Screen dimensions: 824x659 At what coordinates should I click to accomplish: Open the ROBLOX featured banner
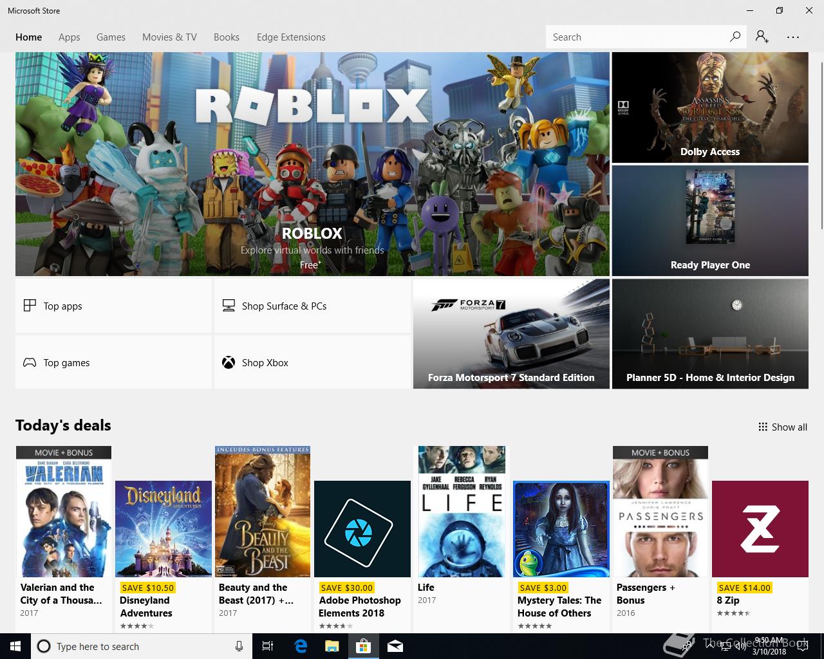click(x=312, y=164)
